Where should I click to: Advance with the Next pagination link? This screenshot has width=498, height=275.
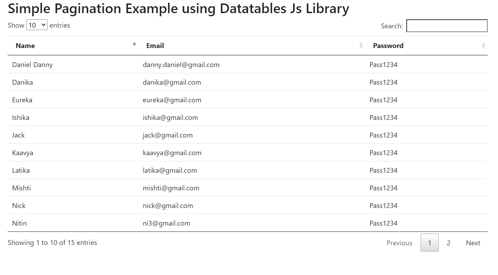point(473,243)
